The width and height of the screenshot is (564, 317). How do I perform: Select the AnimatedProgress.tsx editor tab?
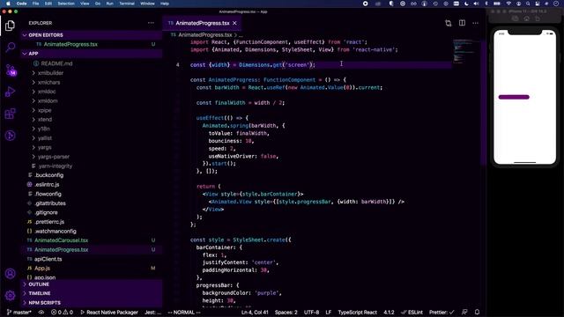pos(202,23)
